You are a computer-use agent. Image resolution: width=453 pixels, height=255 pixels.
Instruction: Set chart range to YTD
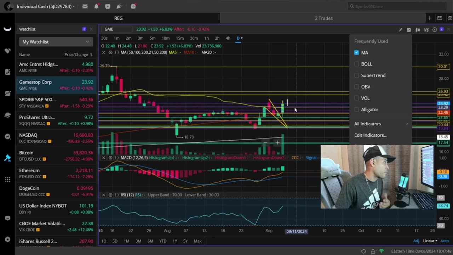[x=162, y=241]
